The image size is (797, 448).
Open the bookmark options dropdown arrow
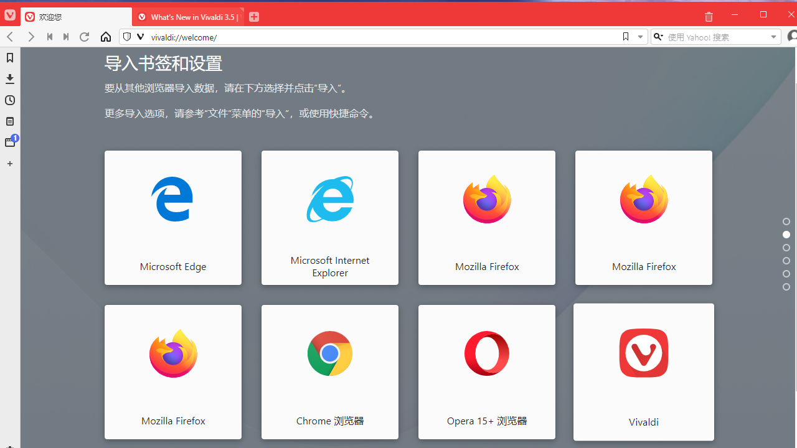(639, 37)
